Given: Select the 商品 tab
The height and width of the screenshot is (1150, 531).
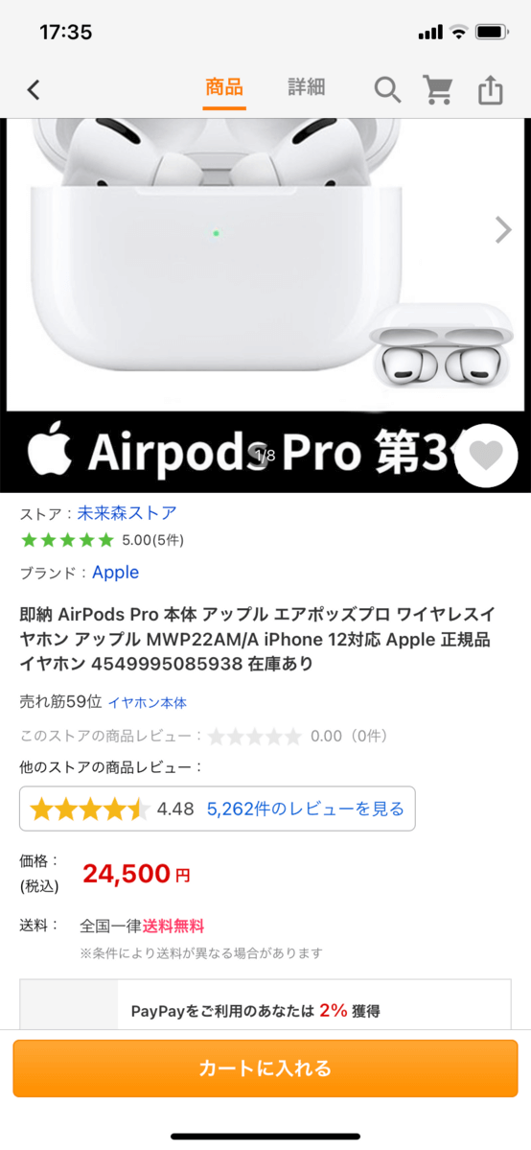Looking at the screenshot, I should click(223, 88).
